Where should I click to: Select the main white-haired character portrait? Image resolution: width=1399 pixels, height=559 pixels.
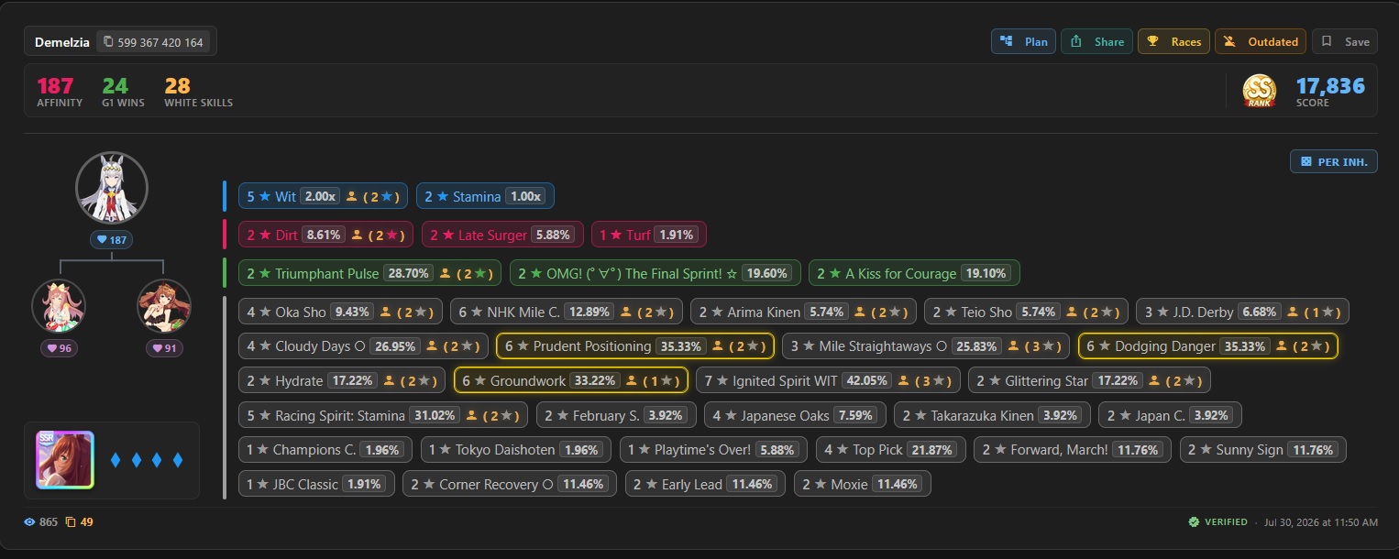click(112, 188)
